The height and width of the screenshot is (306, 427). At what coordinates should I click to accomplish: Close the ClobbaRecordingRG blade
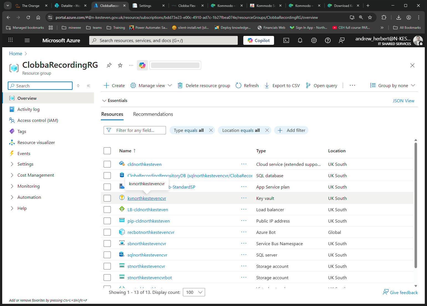pyautogui.click(x=412, y=65)
